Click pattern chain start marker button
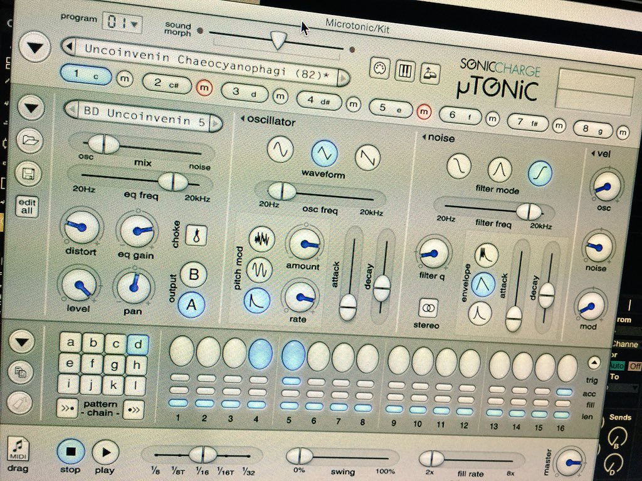642x481 pixels. [66, 408]
